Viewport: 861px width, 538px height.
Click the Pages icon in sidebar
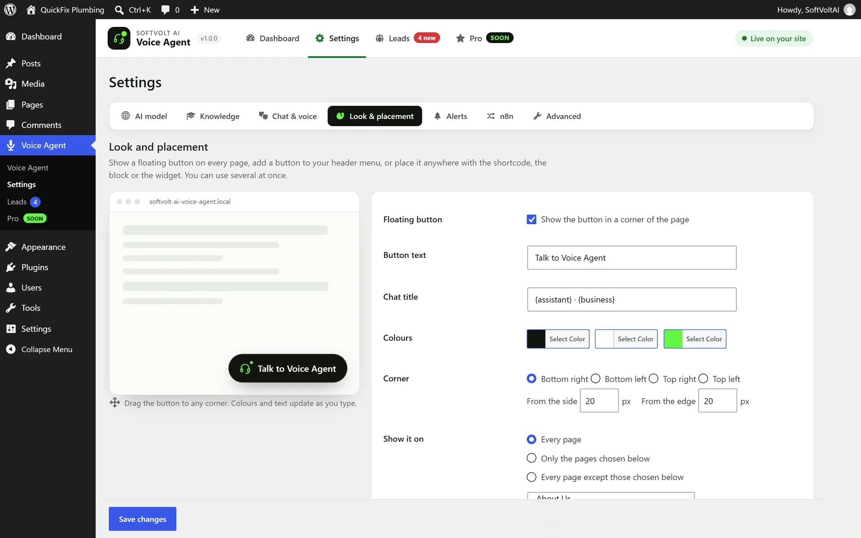click(11, 104)
